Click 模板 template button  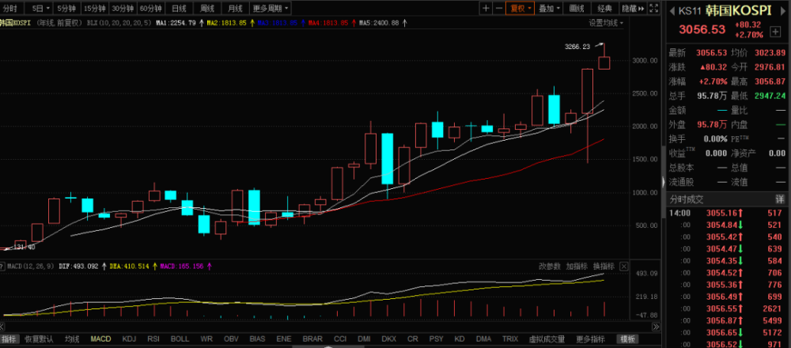[x=627, y=339]
